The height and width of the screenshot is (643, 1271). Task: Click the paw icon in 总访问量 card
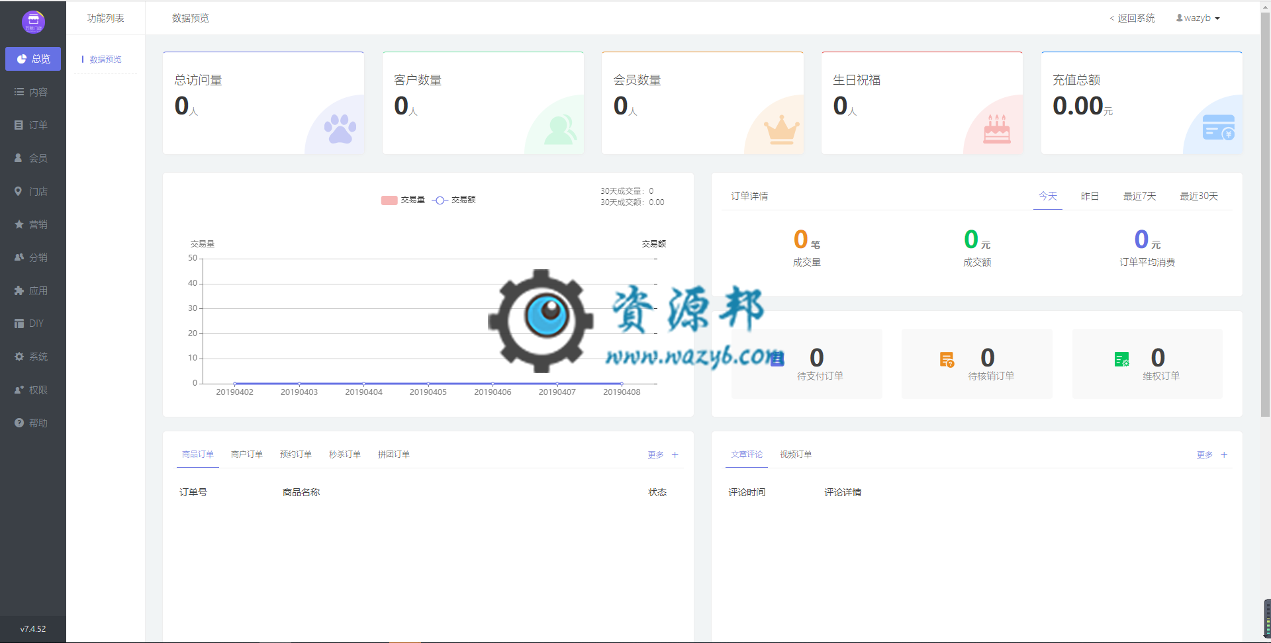click(x=340, y=129)
